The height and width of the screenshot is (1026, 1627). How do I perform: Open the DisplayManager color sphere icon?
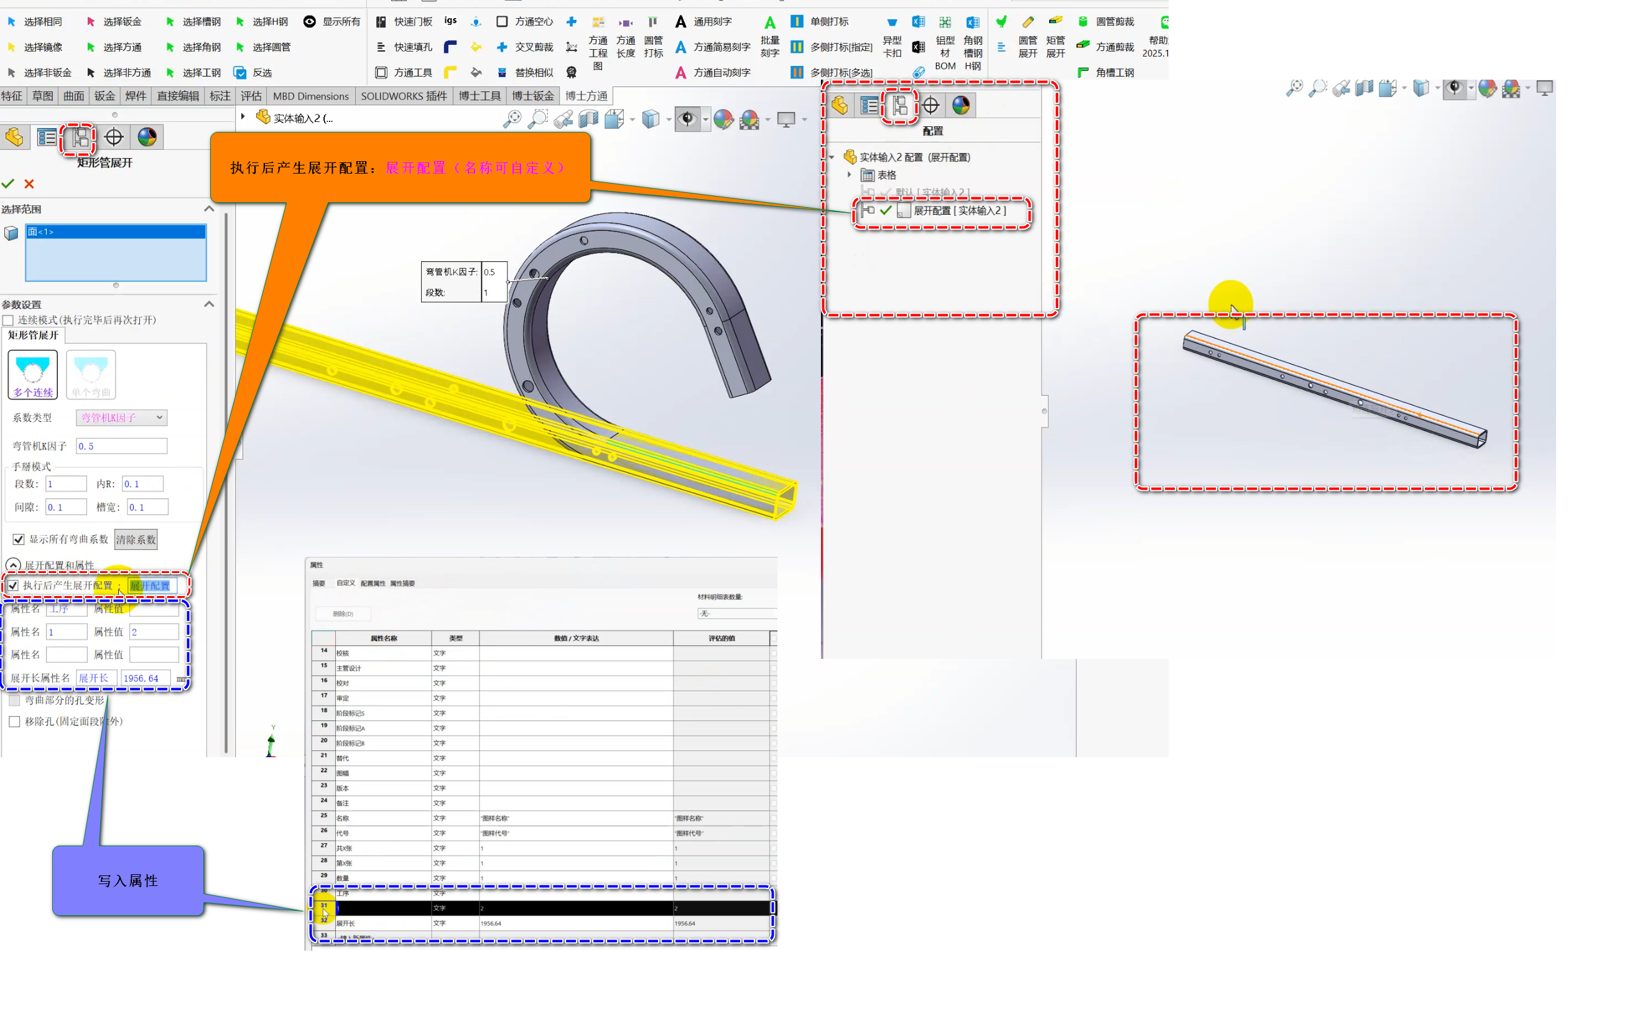click(147, 138)
